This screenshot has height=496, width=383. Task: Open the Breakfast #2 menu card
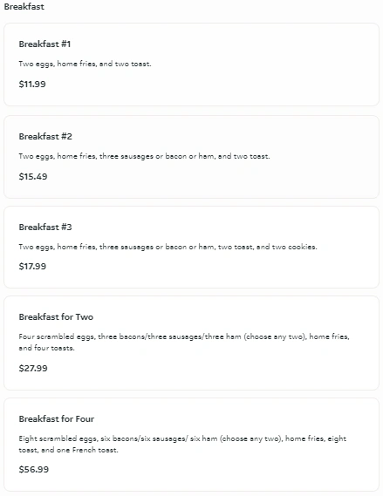point(191,157)
